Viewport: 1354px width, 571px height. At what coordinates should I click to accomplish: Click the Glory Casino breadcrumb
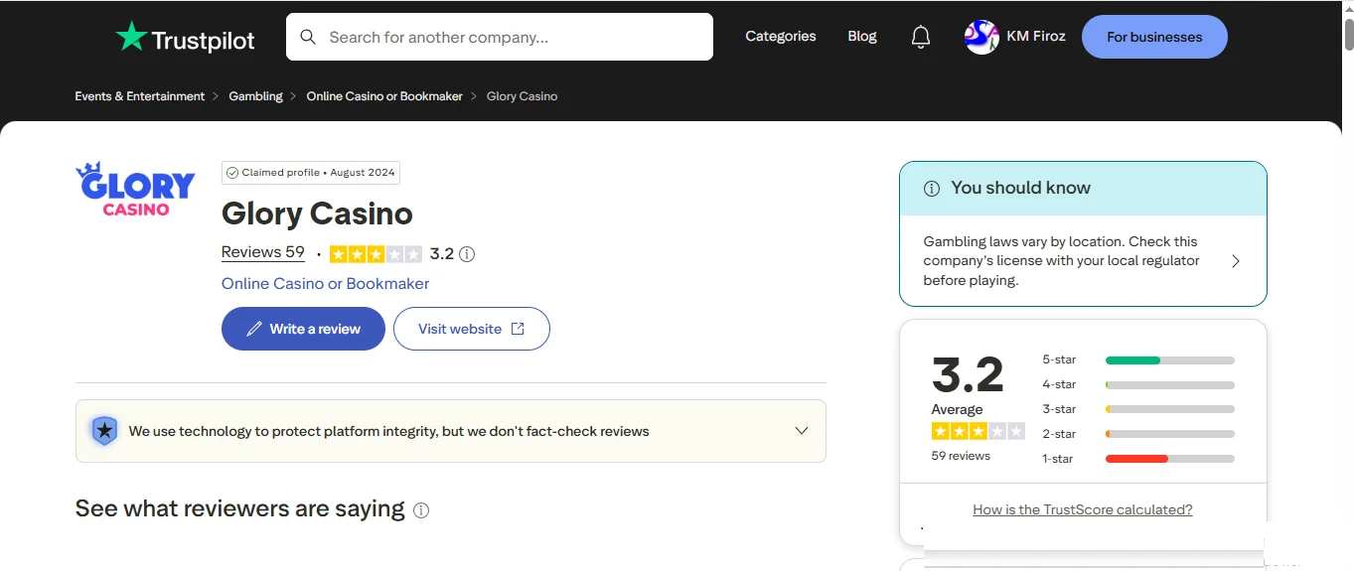click(x=522, y=96)
